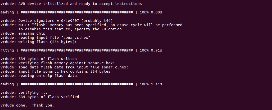The image size is (272, 110).
Task: Click the "sonar.c.hex contains 534 bytes" line
Action: point(64,71)
